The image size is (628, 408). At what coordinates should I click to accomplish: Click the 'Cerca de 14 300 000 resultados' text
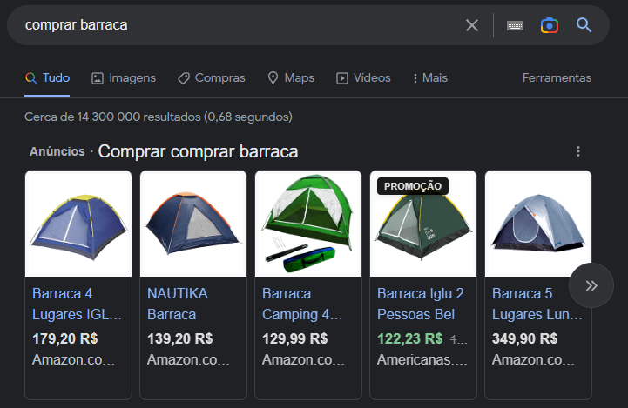[159, 117]
